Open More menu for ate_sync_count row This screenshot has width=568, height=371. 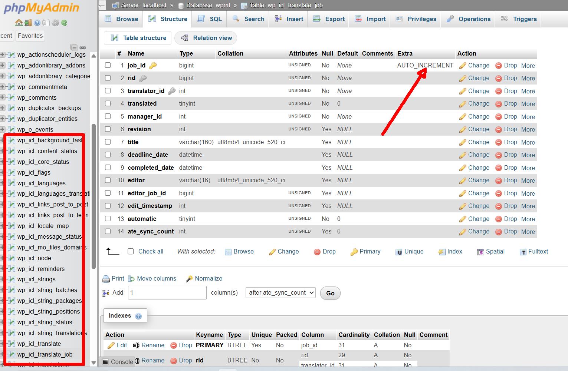(528, 232)
